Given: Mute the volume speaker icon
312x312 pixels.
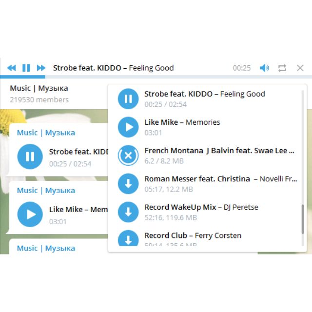Looking at the screenshot, I should click(x=264, y=68).
